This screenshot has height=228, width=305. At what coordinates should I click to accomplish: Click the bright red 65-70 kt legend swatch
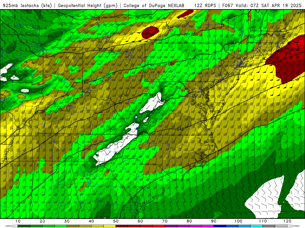[x=159, y=226]
